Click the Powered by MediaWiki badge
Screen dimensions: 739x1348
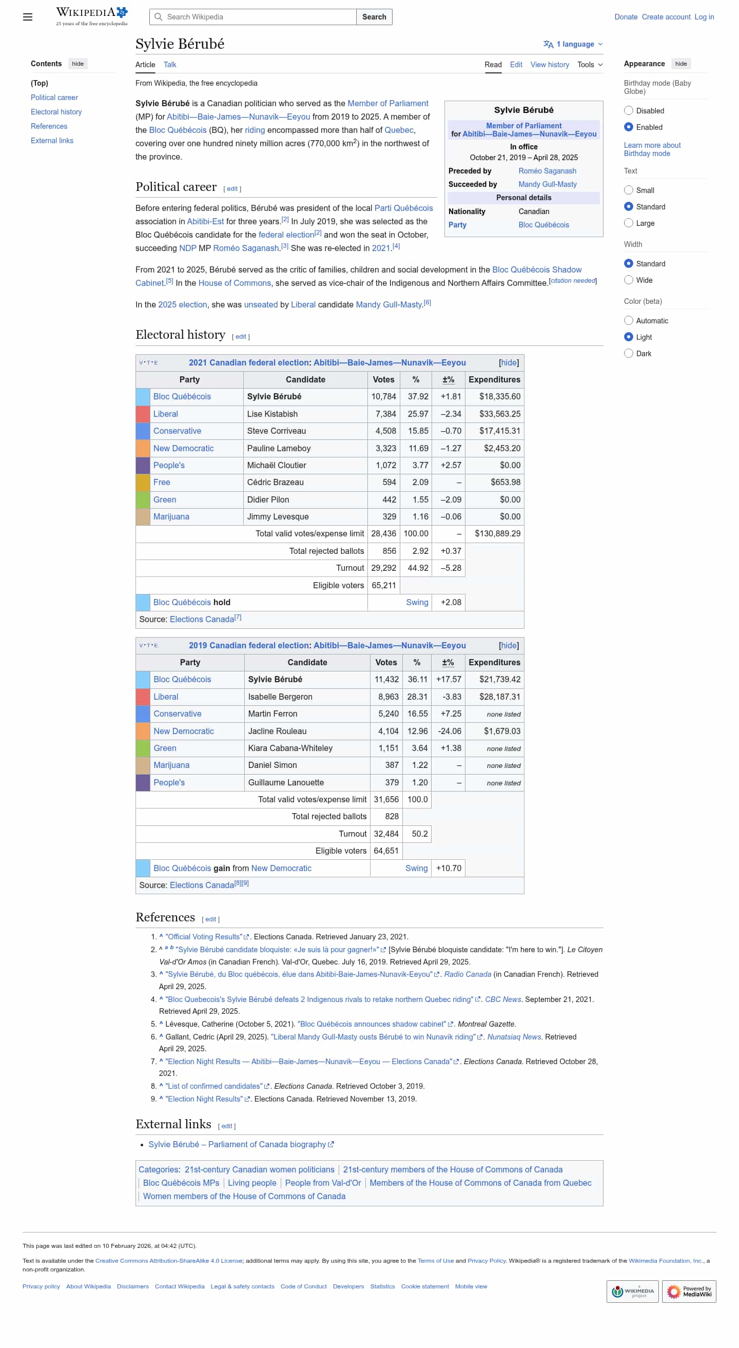click(x=689, y=1291)
